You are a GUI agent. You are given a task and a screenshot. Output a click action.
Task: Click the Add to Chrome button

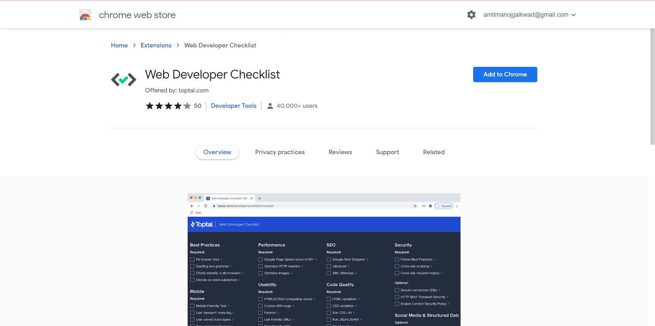click(x=505, y=74)
